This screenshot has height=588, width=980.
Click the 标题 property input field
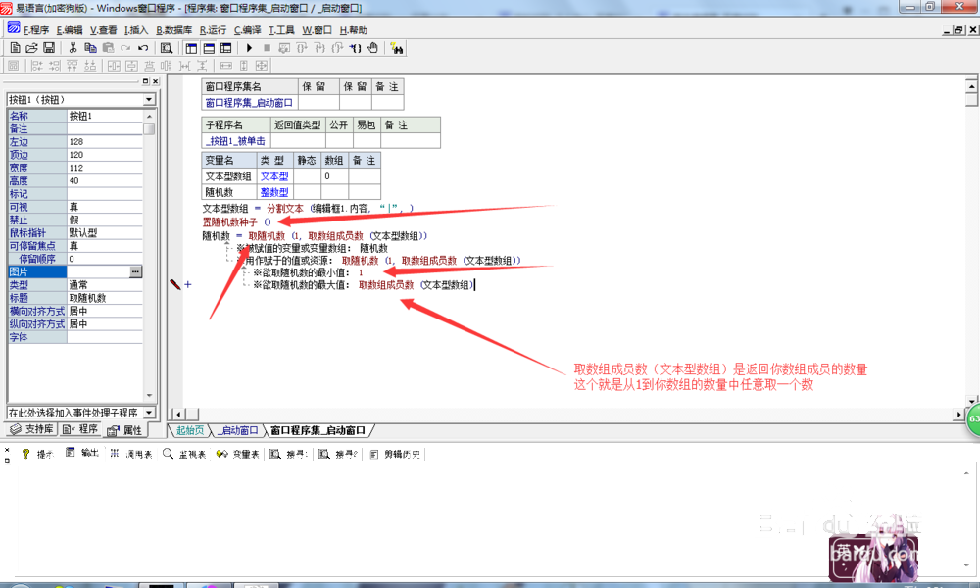pos(105,297)
